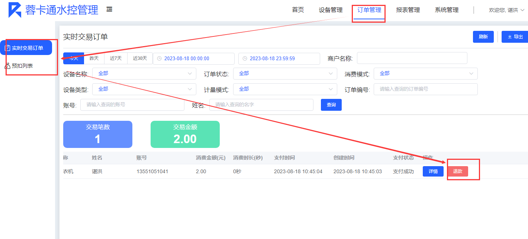Click the 查询 search button

(331, 105)
